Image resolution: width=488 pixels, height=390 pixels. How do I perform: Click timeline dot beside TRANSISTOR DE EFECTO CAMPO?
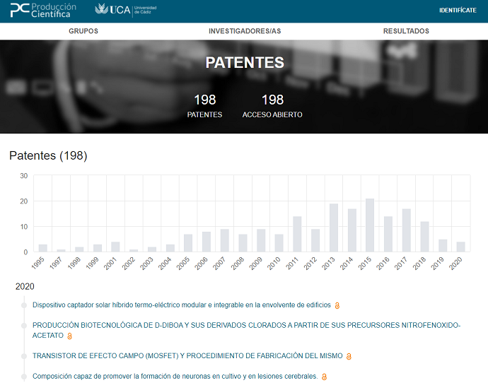pos(24,356)
